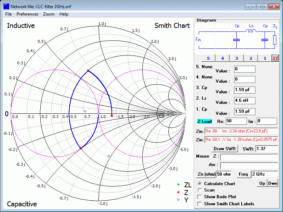Click the red Z point at chart bottom
Image resolution: width=283 pixels, height=212 pixels.
[x=81, y=148]
